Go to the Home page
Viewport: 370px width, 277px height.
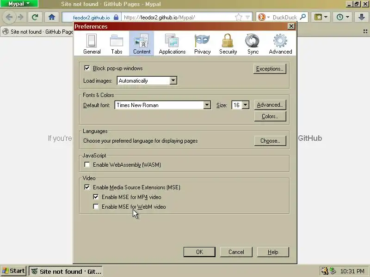click(52, 17)
